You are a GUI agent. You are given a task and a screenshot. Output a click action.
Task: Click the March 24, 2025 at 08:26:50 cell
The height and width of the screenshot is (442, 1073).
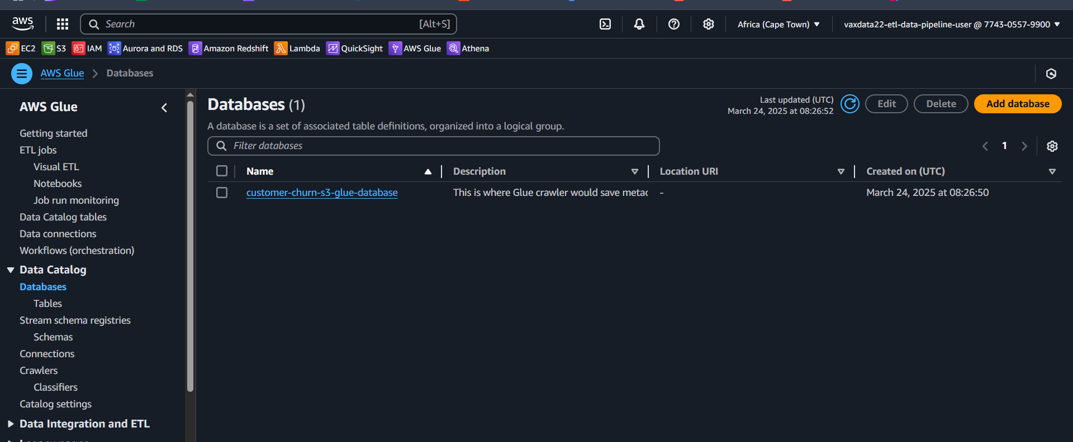928,193
